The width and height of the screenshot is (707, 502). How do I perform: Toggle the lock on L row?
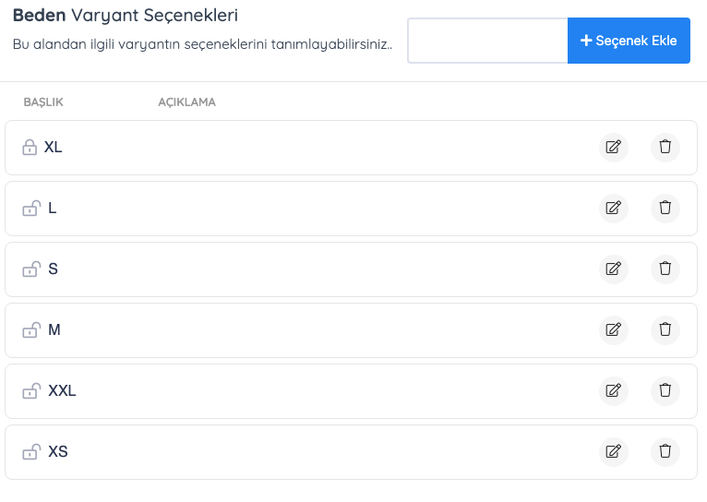(x=30, y=209)
